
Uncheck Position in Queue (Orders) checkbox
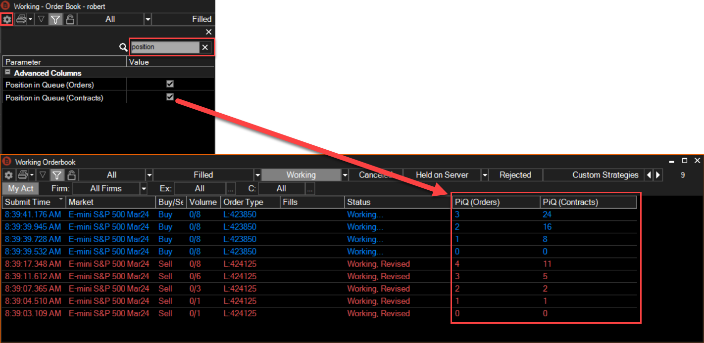pos(170,84)
